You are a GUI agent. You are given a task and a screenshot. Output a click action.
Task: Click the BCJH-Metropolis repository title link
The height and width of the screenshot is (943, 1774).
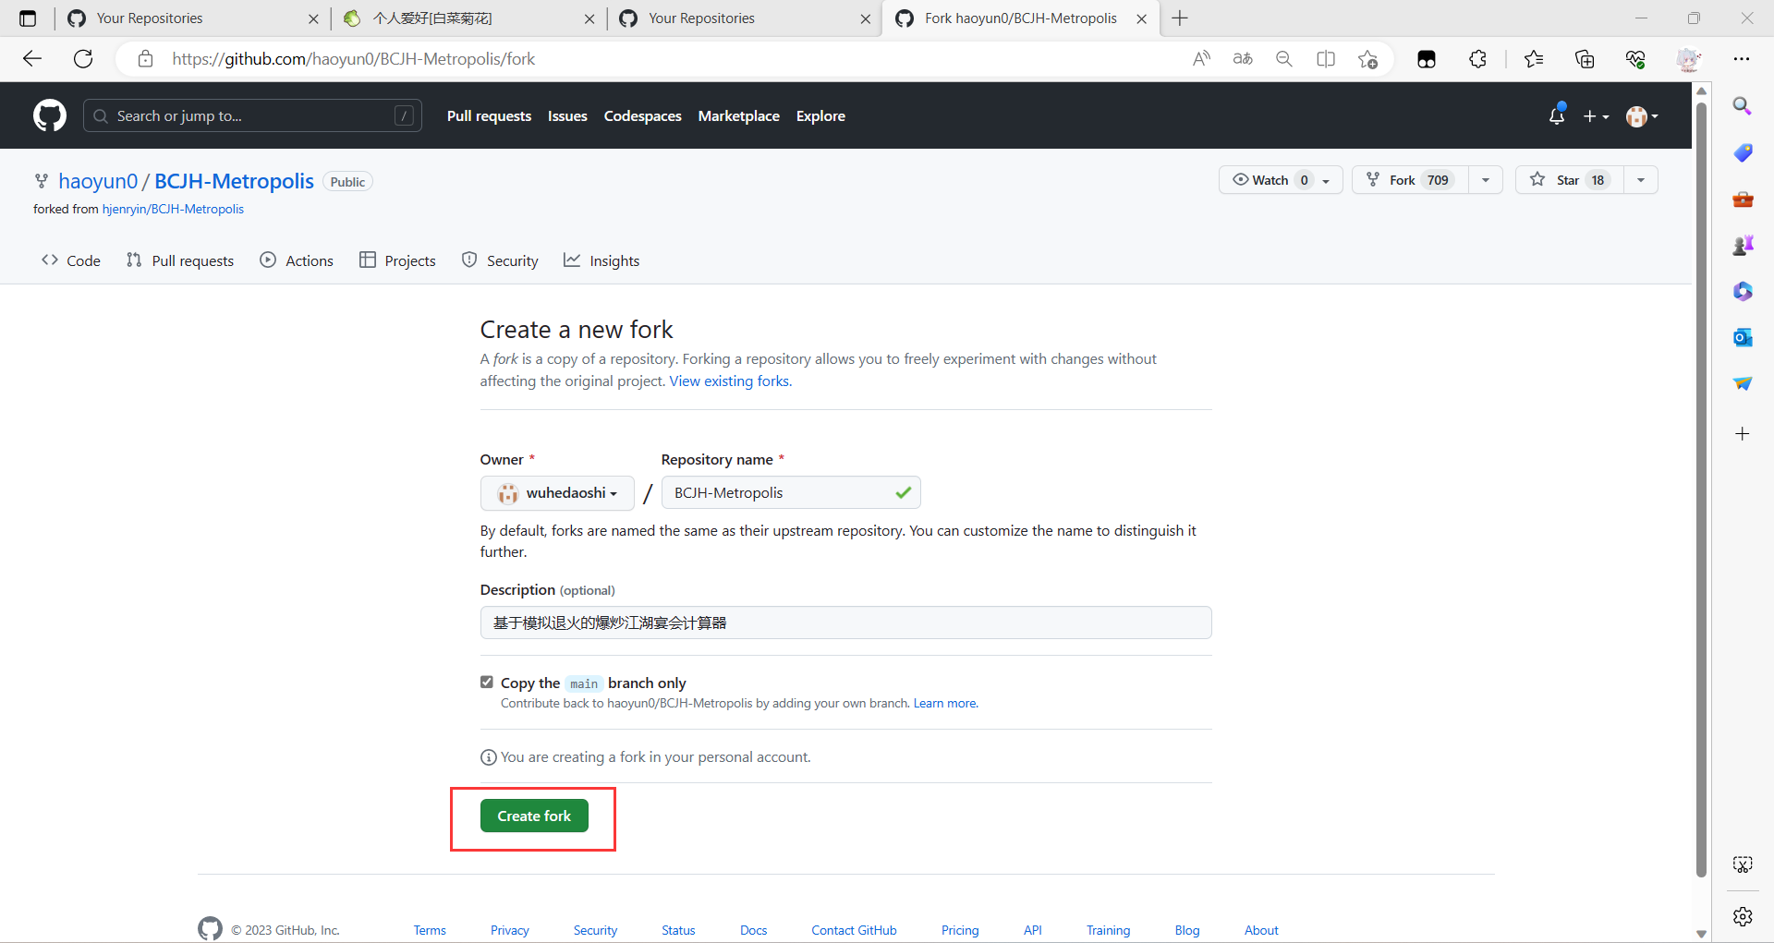click(234, 181)
